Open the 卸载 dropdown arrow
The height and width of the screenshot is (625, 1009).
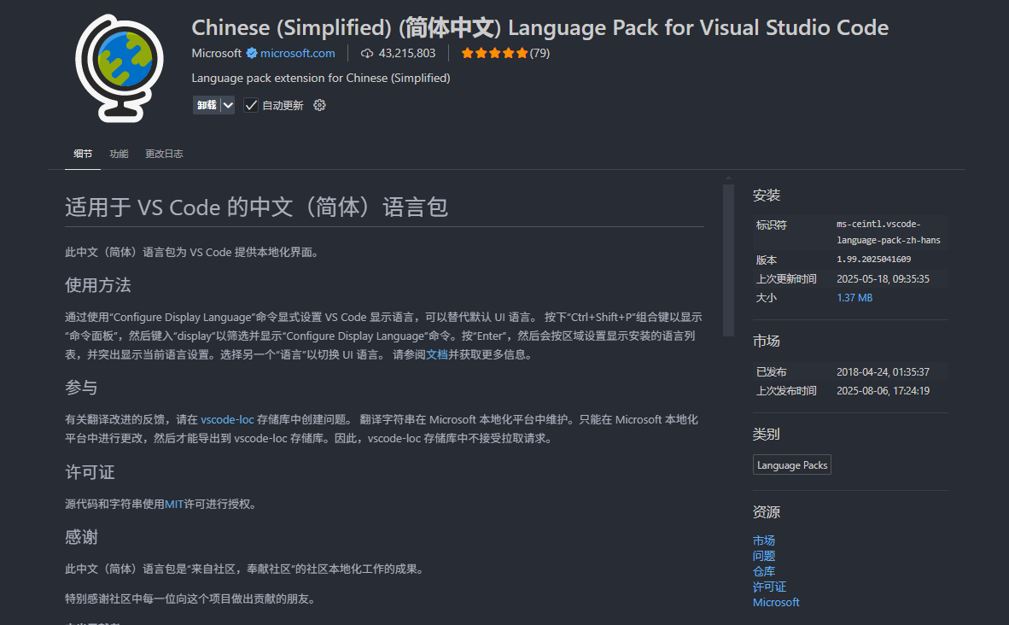pyautogui.click(x=225, y=104)
